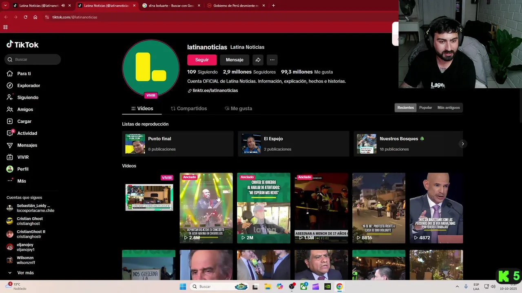
Task: Open the three-dots profile options
Action: (272, 60)
